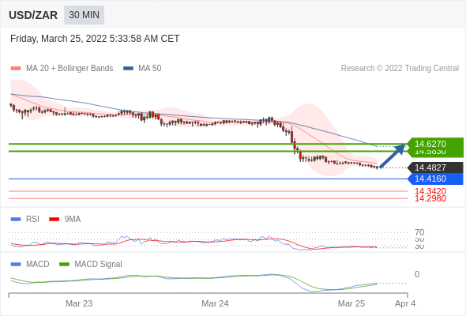Click the blue MA 50 legend swatch
The image size is (466, 316).
tap(128, 69)
